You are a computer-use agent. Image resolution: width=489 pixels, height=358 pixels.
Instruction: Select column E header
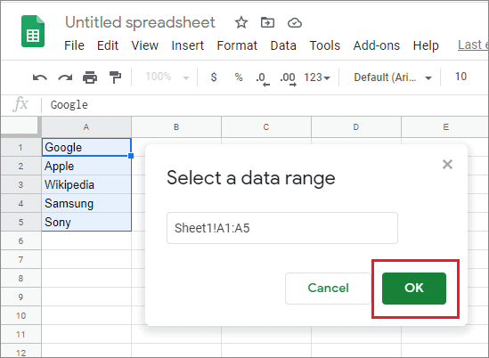coord(445,127)
